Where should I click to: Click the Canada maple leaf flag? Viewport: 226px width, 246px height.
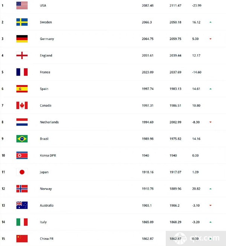pos(22,105)
